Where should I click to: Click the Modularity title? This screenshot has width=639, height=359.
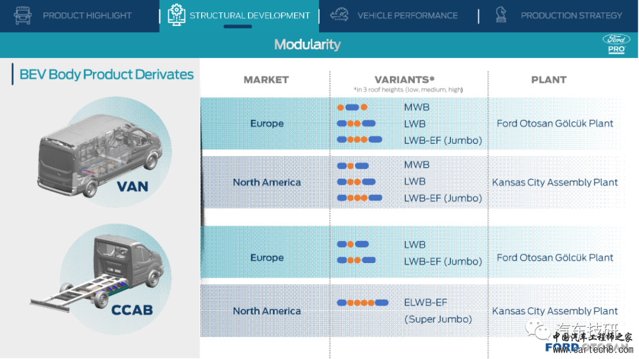307,44
